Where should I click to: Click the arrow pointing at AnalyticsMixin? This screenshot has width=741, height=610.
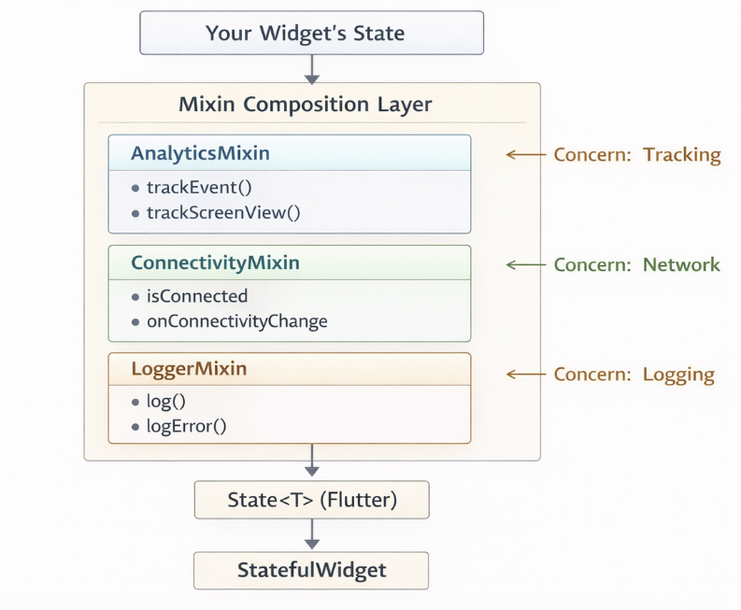coord(525,154)
